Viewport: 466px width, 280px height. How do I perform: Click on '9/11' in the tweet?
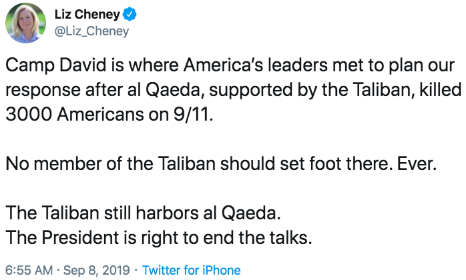(193, 114)
